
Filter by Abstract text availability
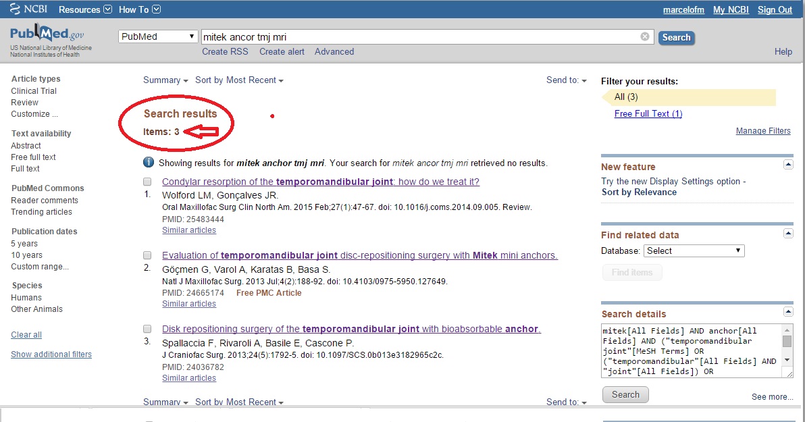pyautogui.click(x=26, y=146)
